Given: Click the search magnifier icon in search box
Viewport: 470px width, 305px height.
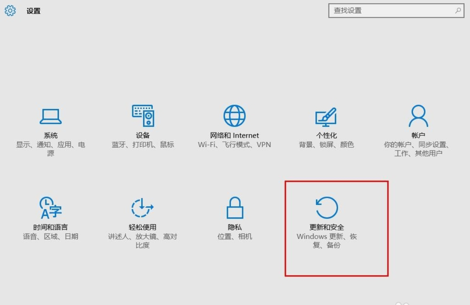Looking at the screenshot, I should pos(458,11).
